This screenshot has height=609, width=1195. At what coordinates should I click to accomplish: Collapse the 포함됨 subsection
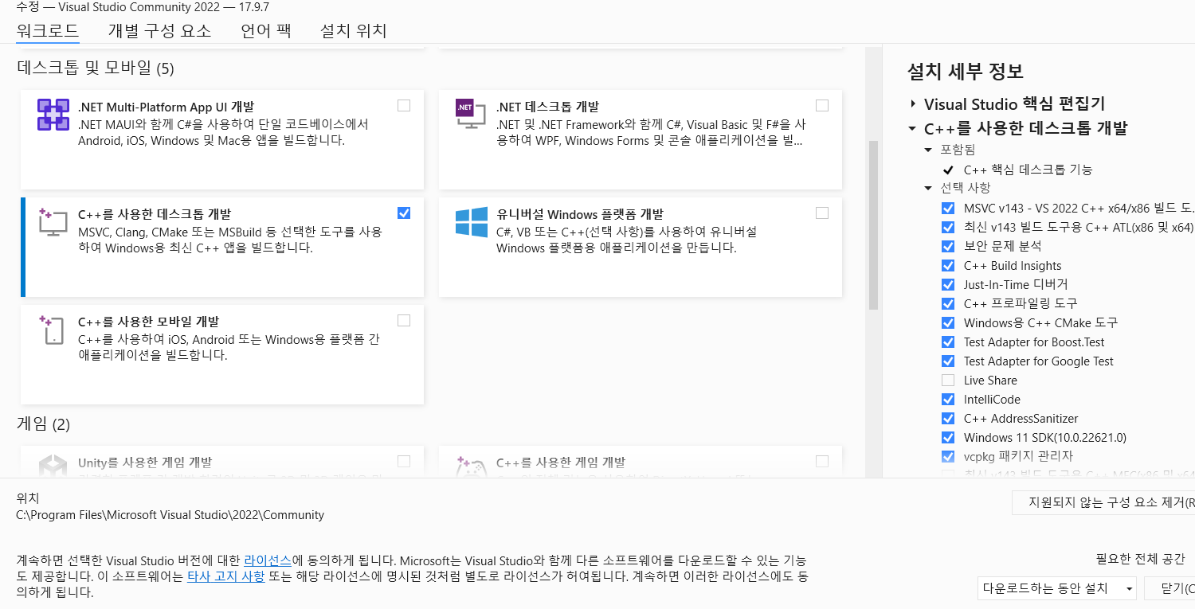(x=928, y=150)
